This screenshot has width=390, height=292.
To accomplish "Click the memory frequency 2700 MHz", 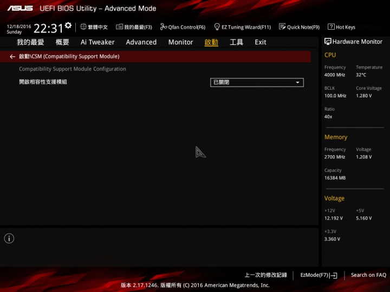I will [x=335, y=157].
